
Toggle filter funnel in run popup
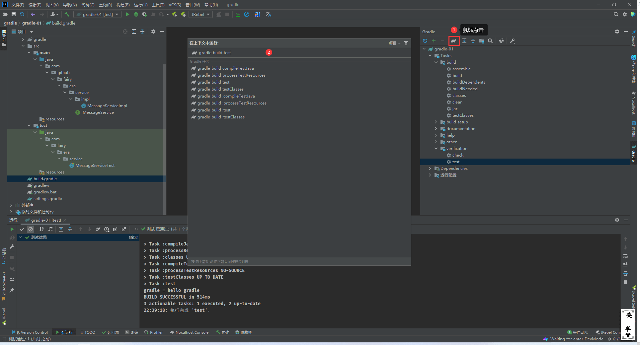[406, 43]
